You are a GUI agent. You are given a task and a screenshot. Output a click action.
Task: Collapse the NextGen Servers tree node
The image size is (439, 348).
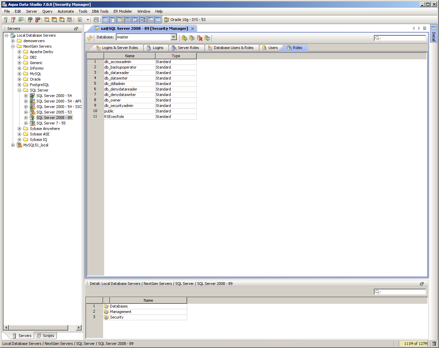click(13, 46)
